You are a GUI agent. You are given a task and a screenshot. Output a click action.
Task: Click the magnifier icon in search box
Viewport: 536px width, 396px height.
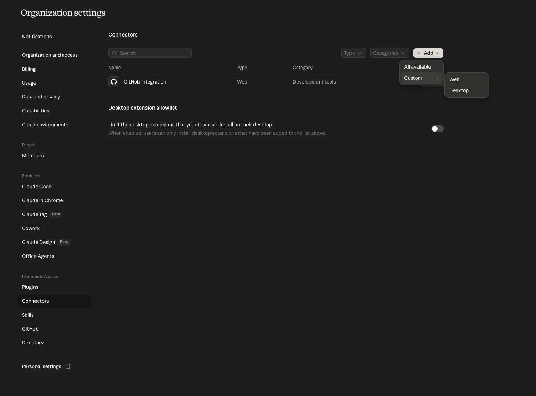pyautogui.click(x=115, y=53)
